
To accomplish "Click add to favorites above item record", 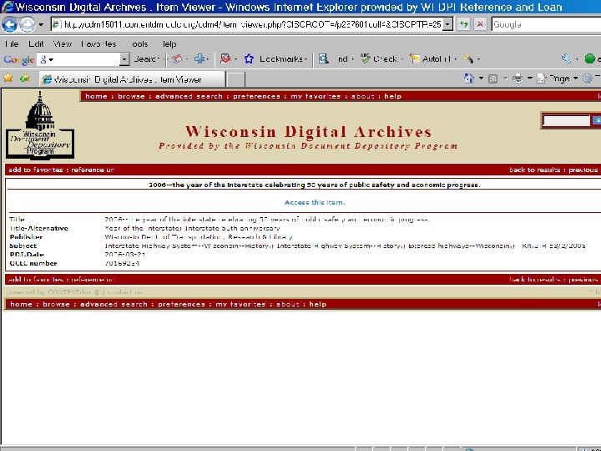I will pos(36,170).
